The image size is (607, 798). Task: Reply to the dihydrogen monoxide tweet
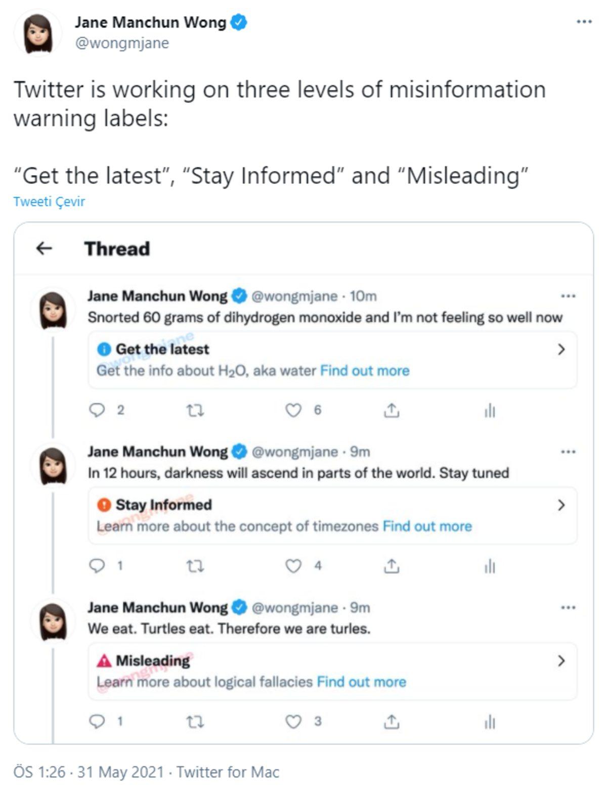(97, 410)
